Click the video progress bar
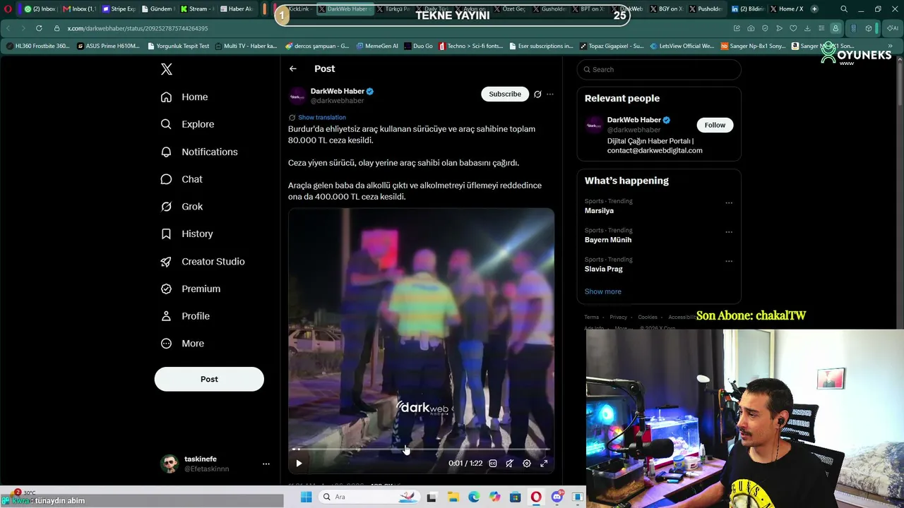 421,449
